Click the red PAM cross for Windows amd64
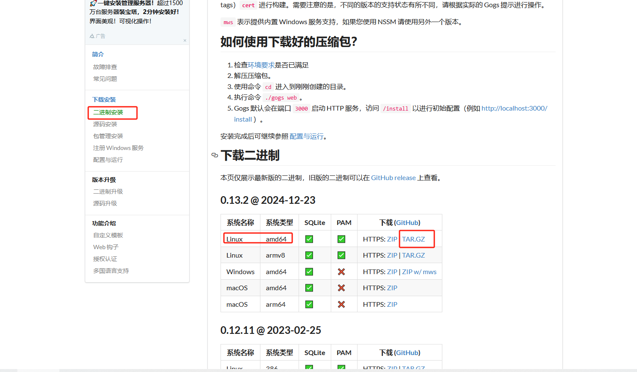 pos(341,272)
